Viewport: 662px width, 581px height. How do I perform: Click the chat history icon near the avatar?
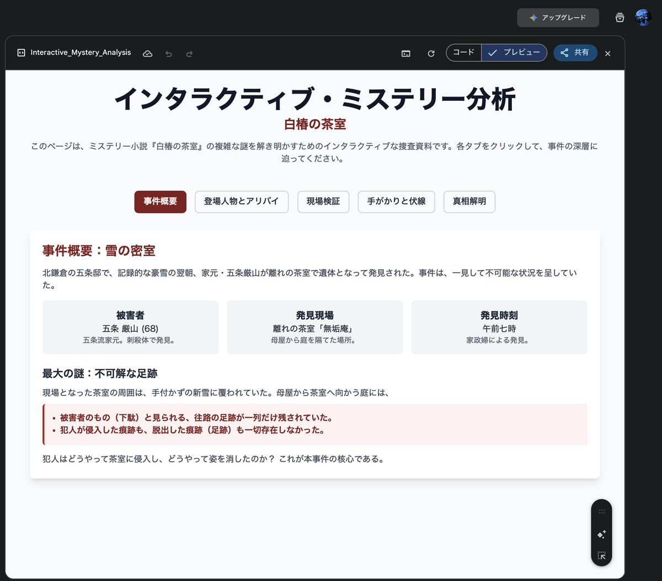coord(620,17)
